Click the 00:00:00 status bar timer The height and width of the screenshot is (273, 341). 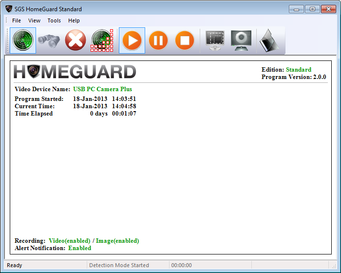[x=181, y=265]
